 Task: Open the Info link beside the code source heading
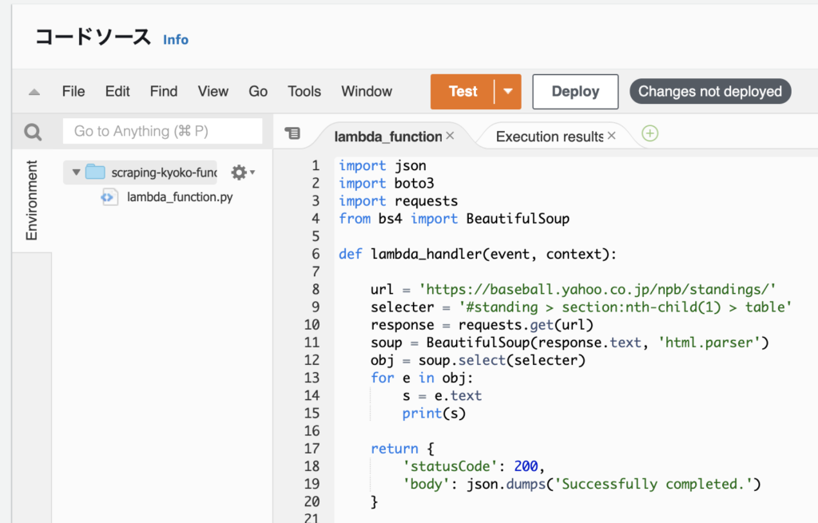176,40
